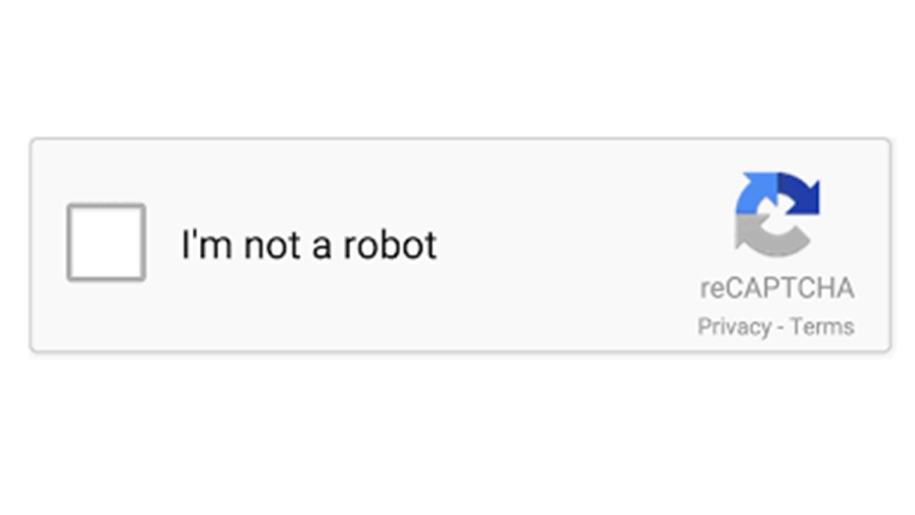This screenshot has height=515, width=915.
Task: Open the Terms link
Action: [822, 326]
